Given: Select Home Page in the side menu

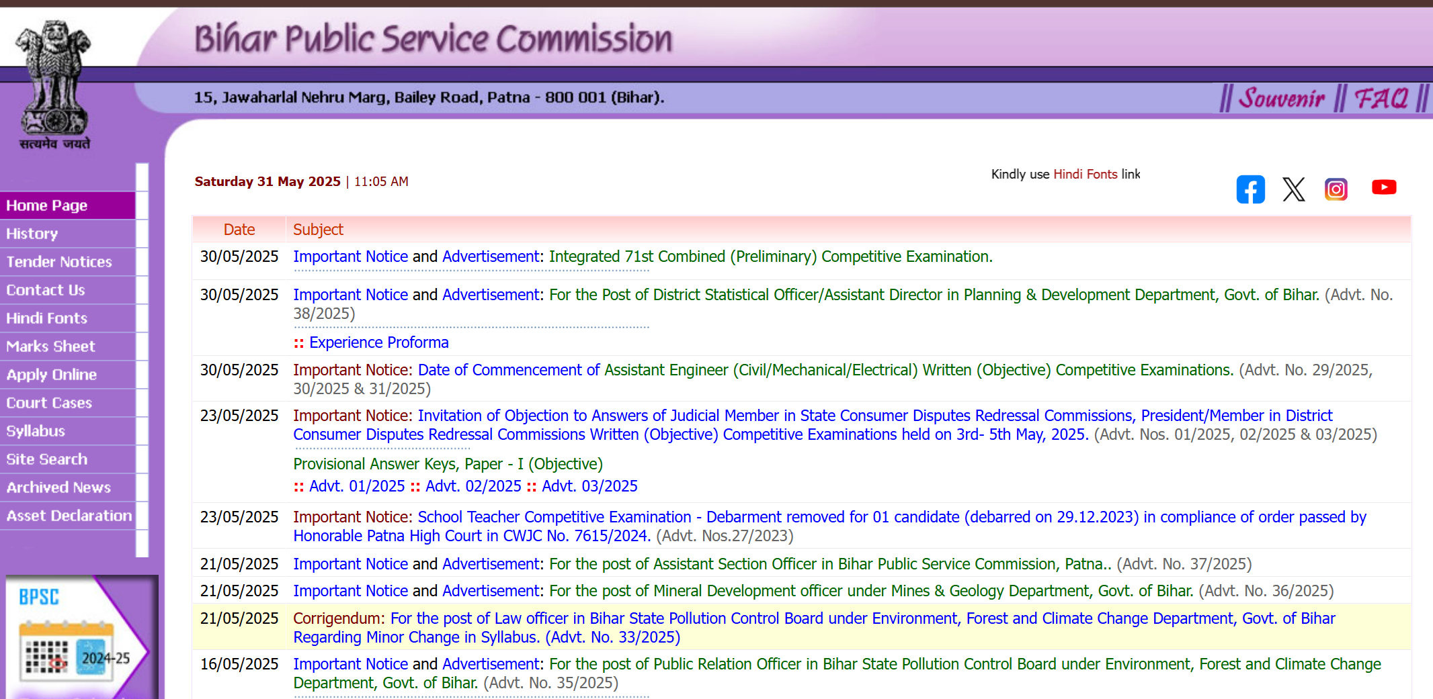Looking at the screenshot, I should tap(67, 205).
